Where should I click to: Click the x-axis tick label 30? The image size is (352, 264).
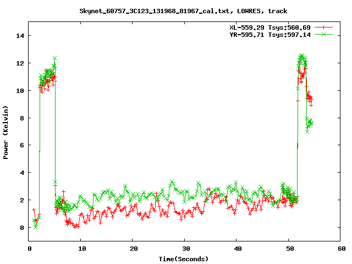tap(186, 249)
